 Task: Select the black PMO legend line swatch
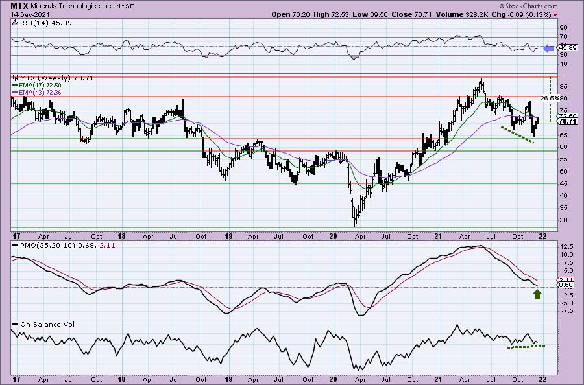pyautogui.click(x=15, y=246)
